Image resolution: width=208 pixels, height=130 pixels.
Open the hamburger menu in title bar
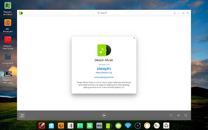(175, 13)
